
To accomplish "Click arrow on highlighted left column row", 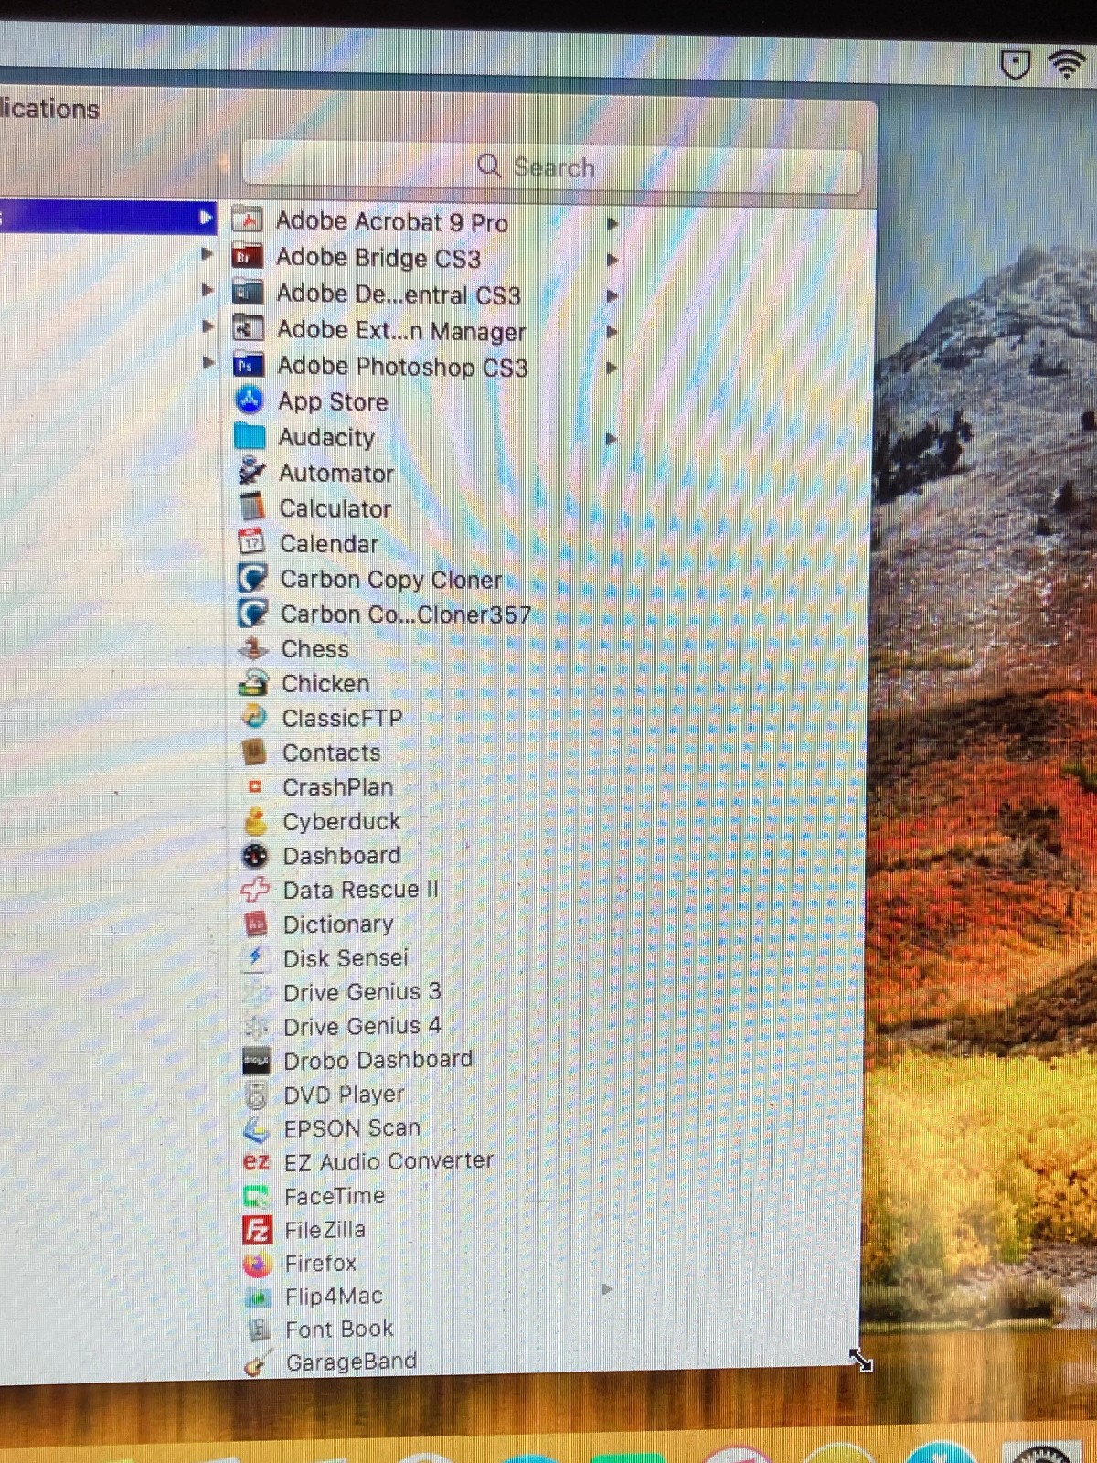I will [206, 218].
